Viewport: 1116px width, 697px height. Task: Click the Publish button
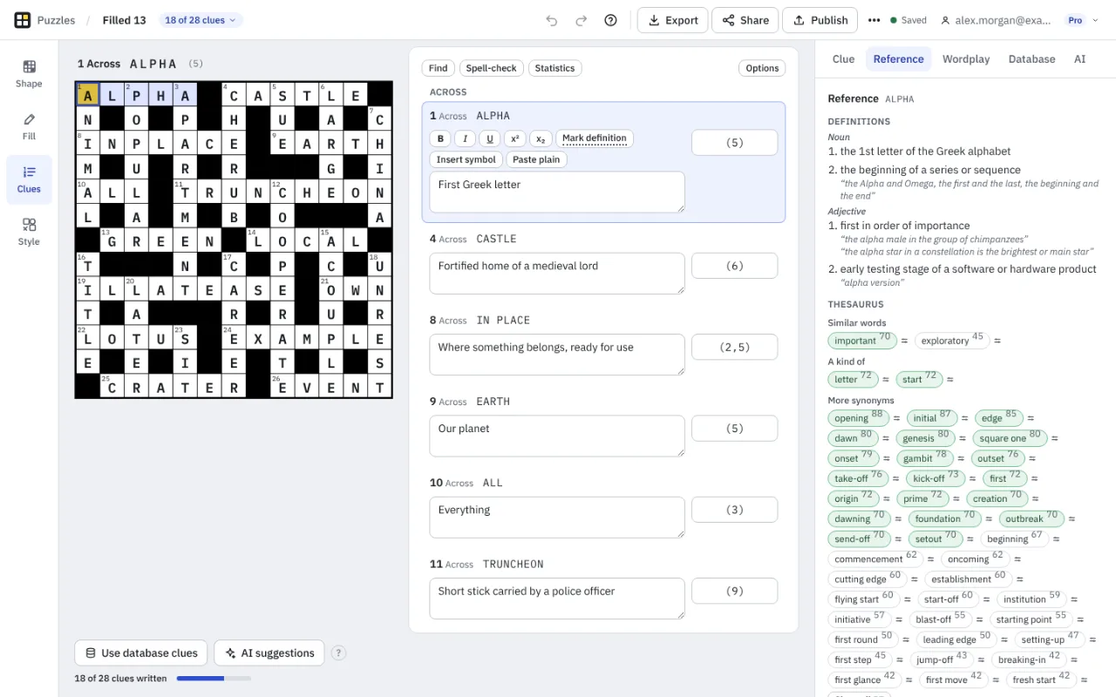tap(820, 20)
